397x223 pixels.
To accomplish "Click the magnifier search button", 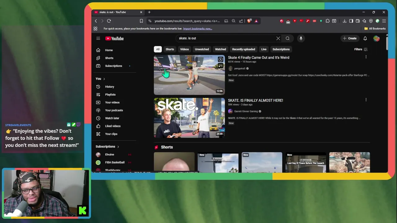I will pyautogui.click(x=288, y=38).
